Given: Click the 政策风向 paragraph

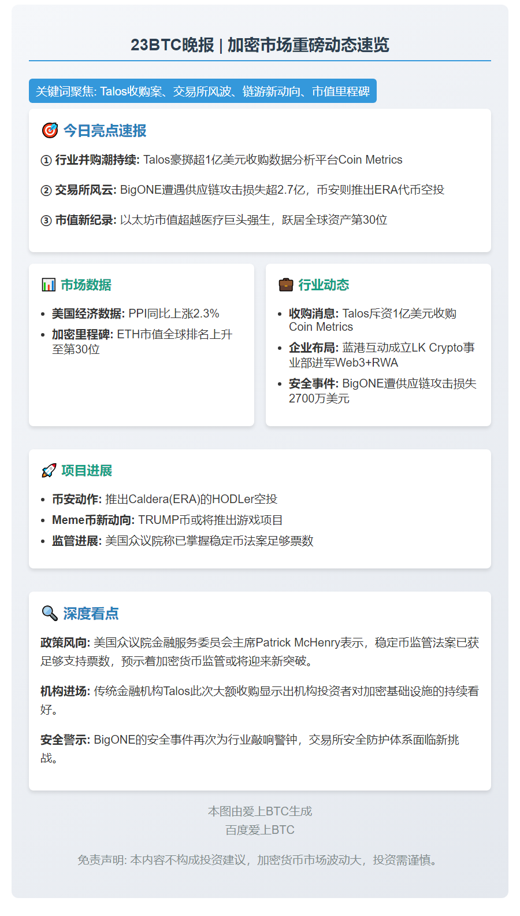Looking at the screenshot, I should 260,652.
